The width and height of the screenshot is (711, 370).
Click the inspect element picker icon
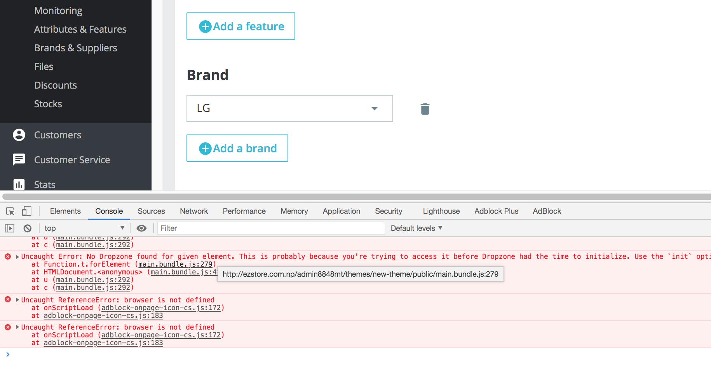[x=10, y=211]
